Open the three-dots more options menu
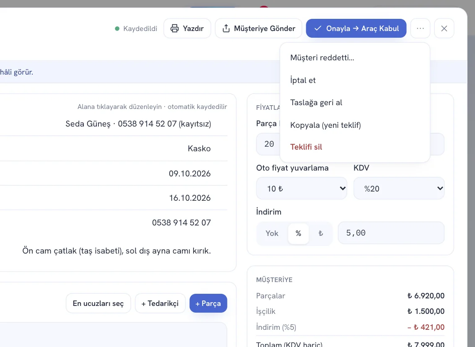Image resolution: width=475 pixels, height=347 pixels. coord(420,28)
